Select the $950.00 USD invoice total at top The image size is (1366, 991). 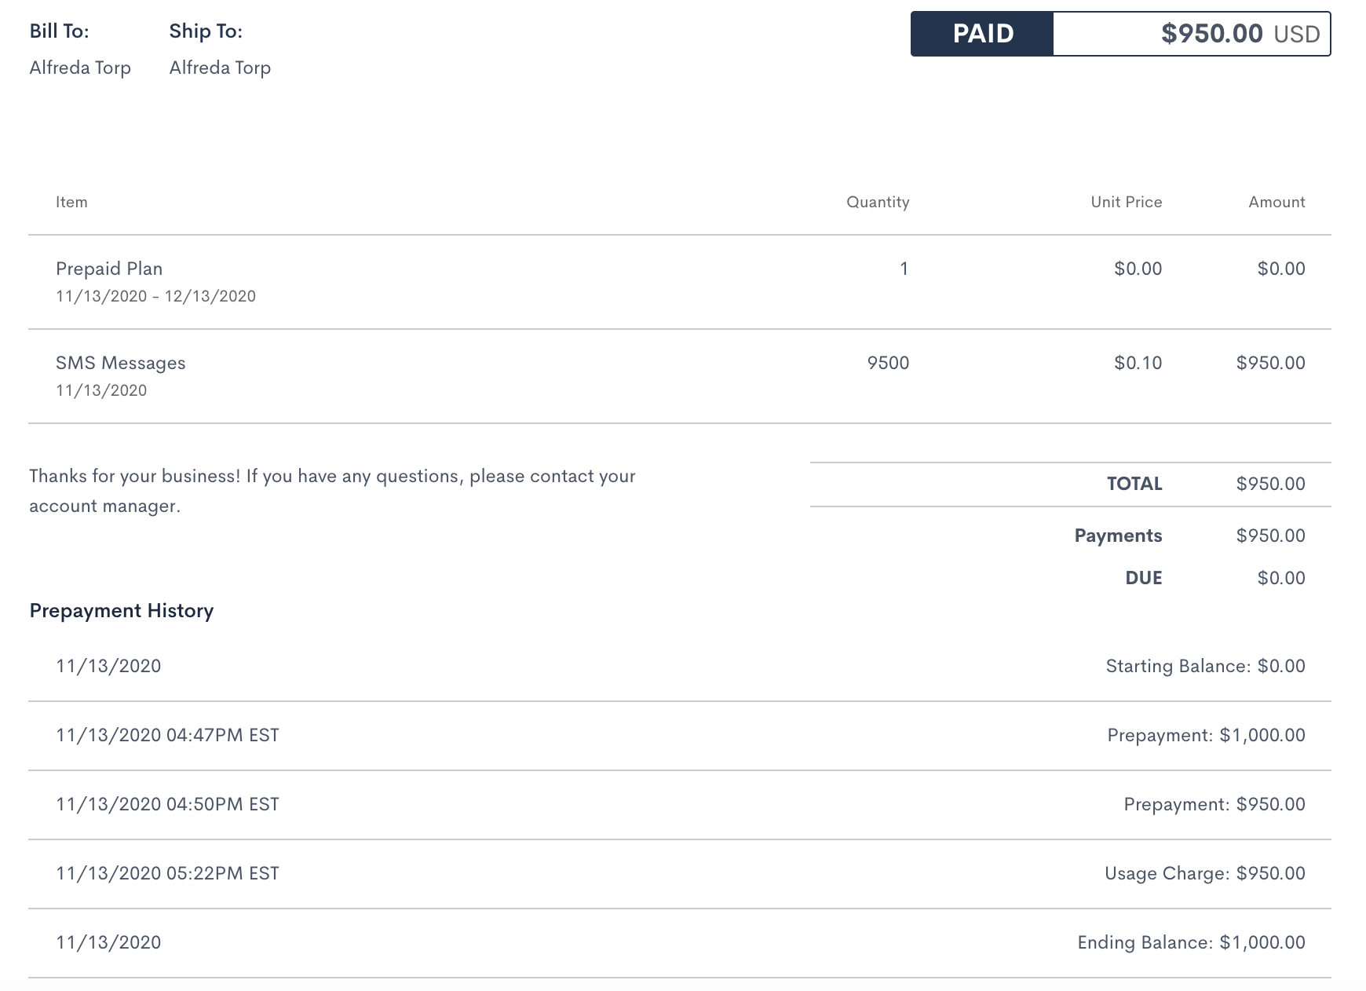pyautogui.click(x=1240, y=34)
